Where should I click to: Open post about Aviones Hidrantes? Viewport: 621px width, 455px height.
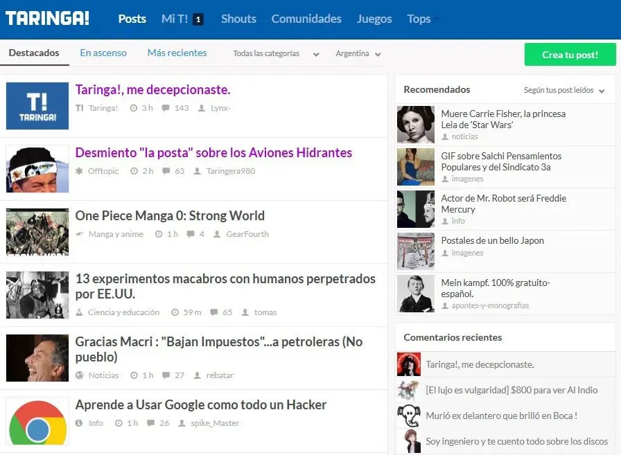click(213, 153)
